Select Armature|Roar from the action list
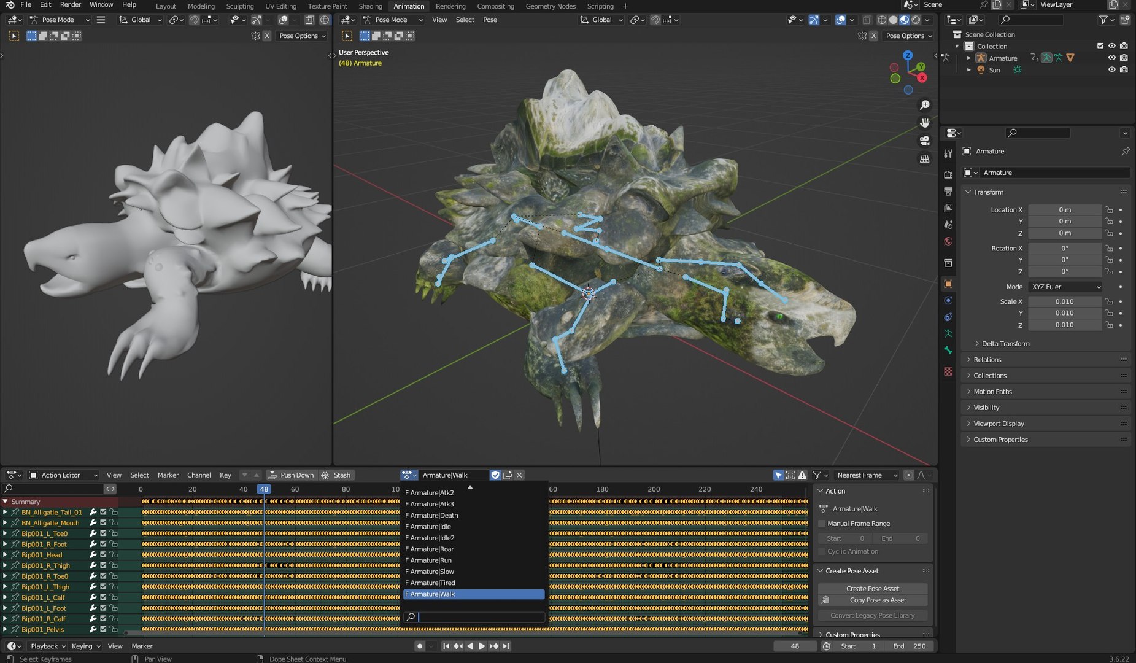This screenshot has height=663, width=1136. coord(474,549)
